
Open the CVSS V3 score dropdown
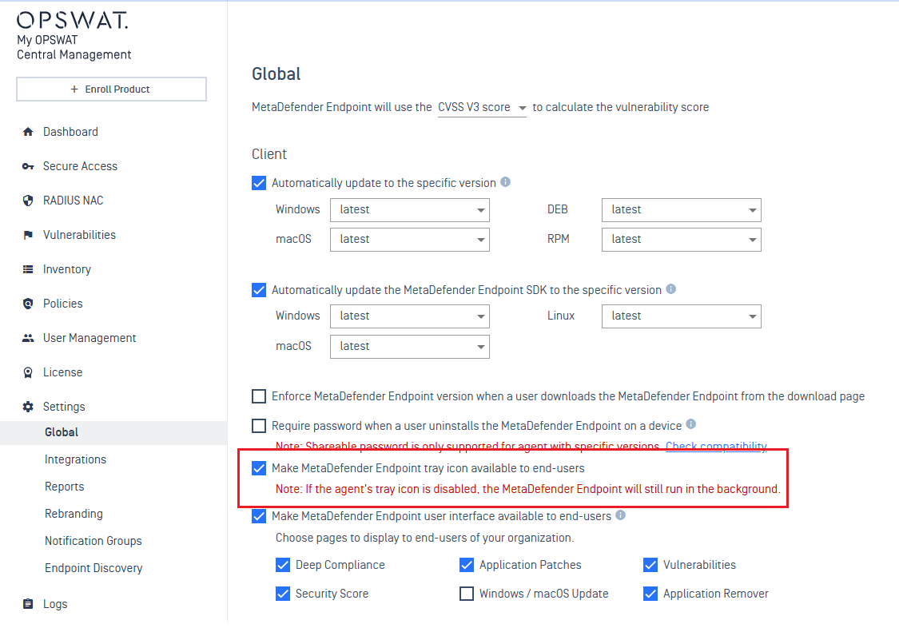click(482, 107)
